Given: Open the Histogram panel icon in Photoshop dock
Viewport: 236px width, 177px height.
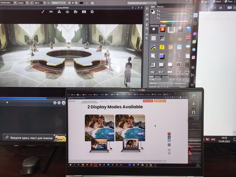Looking at the screenshot, I should 147,19.
